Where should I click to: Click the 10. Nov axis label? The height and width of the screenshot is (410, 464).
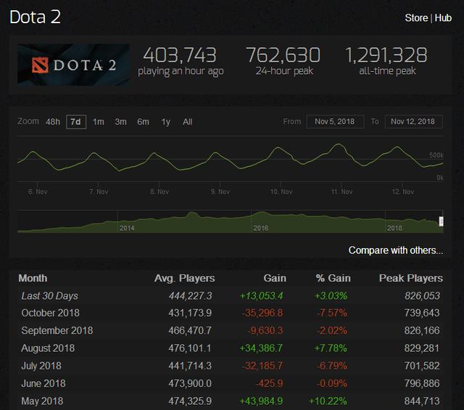click(x=281, y=192)
